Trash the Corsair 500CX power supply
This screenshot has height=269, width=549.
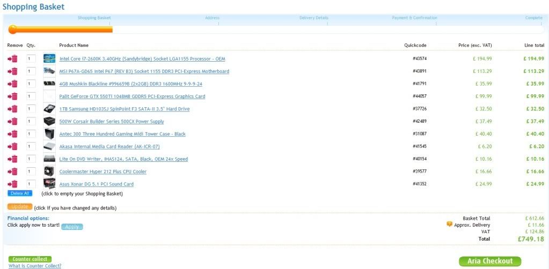tap(13, 122)
